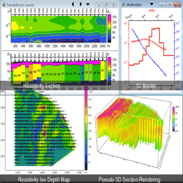Select the layer block labeled 185
The height and width of the screenshot is (183, 183).
31,72
